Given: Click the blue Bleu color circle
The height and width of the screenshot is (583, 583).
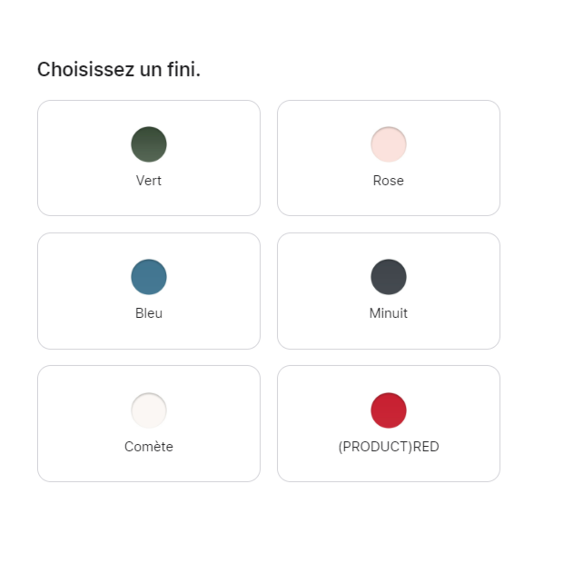Looking at the screenshot, I should [x=149, y=277].
